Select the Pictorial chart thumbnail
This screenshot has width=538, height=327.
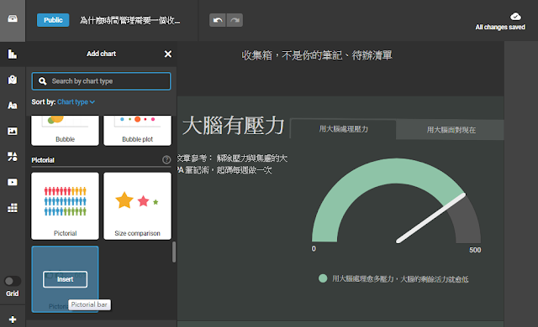tap(65, 206)
